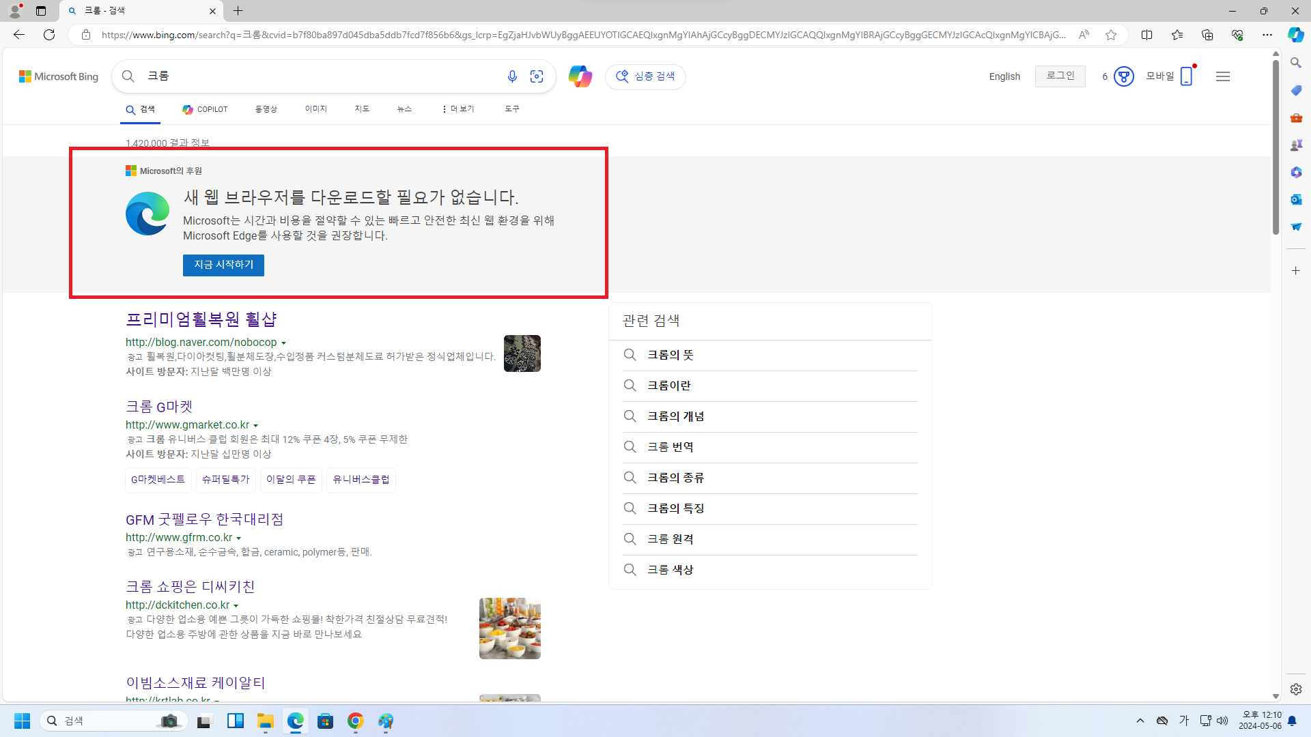
Task: Open tab actions menu icon
Action: point(41,11)
